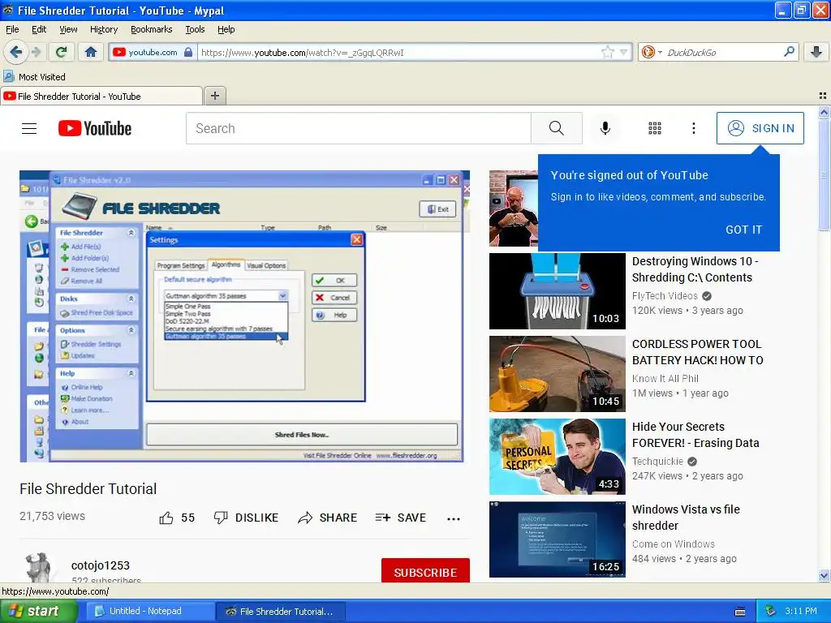Open the CORDLESS POWER TOOL BATTERY HACK title
The image size is (831, 623).
click(x=697, y=352)
